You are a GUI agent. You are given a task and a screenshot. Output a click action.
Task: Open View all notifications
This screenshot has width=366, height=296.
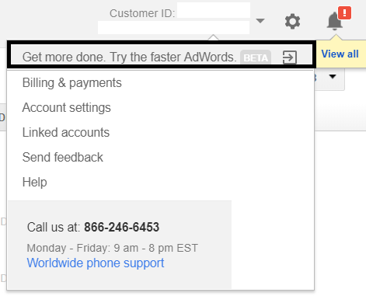point(340,54)
